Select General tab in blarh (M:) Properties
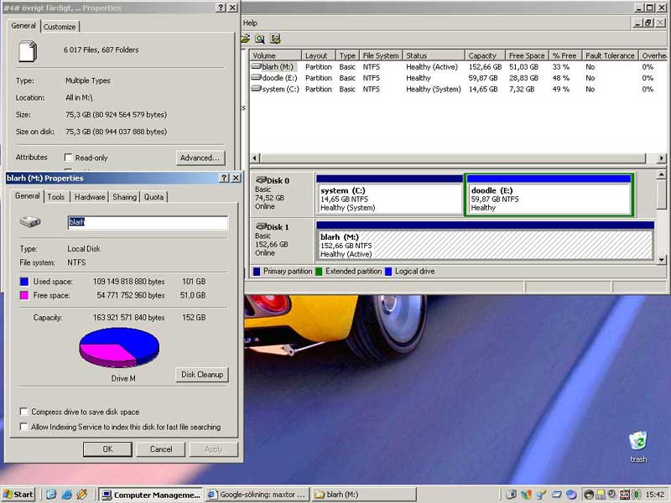 28,196
